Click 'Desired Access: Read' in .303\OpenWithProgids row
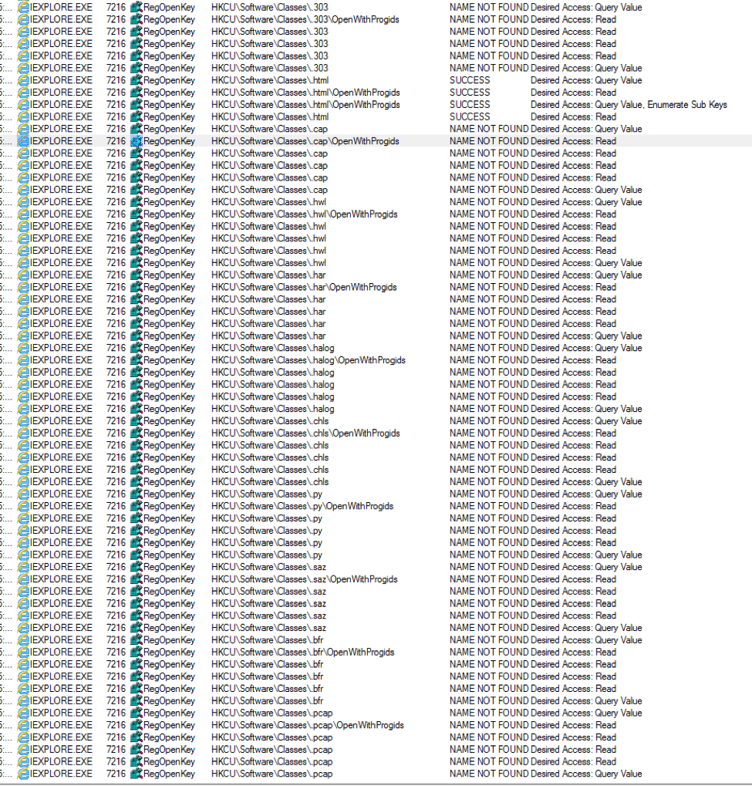This screenshot has height=786, width=752. click(x=574, y=19)
